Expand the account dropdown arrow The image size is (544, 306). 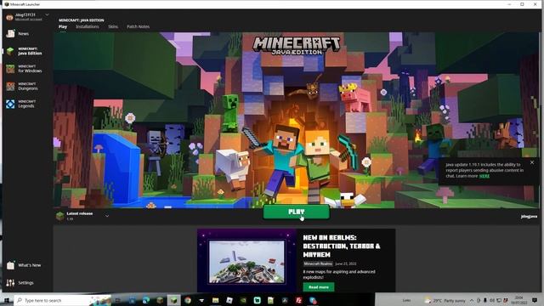pyautogui.click(x=48, y=15)
